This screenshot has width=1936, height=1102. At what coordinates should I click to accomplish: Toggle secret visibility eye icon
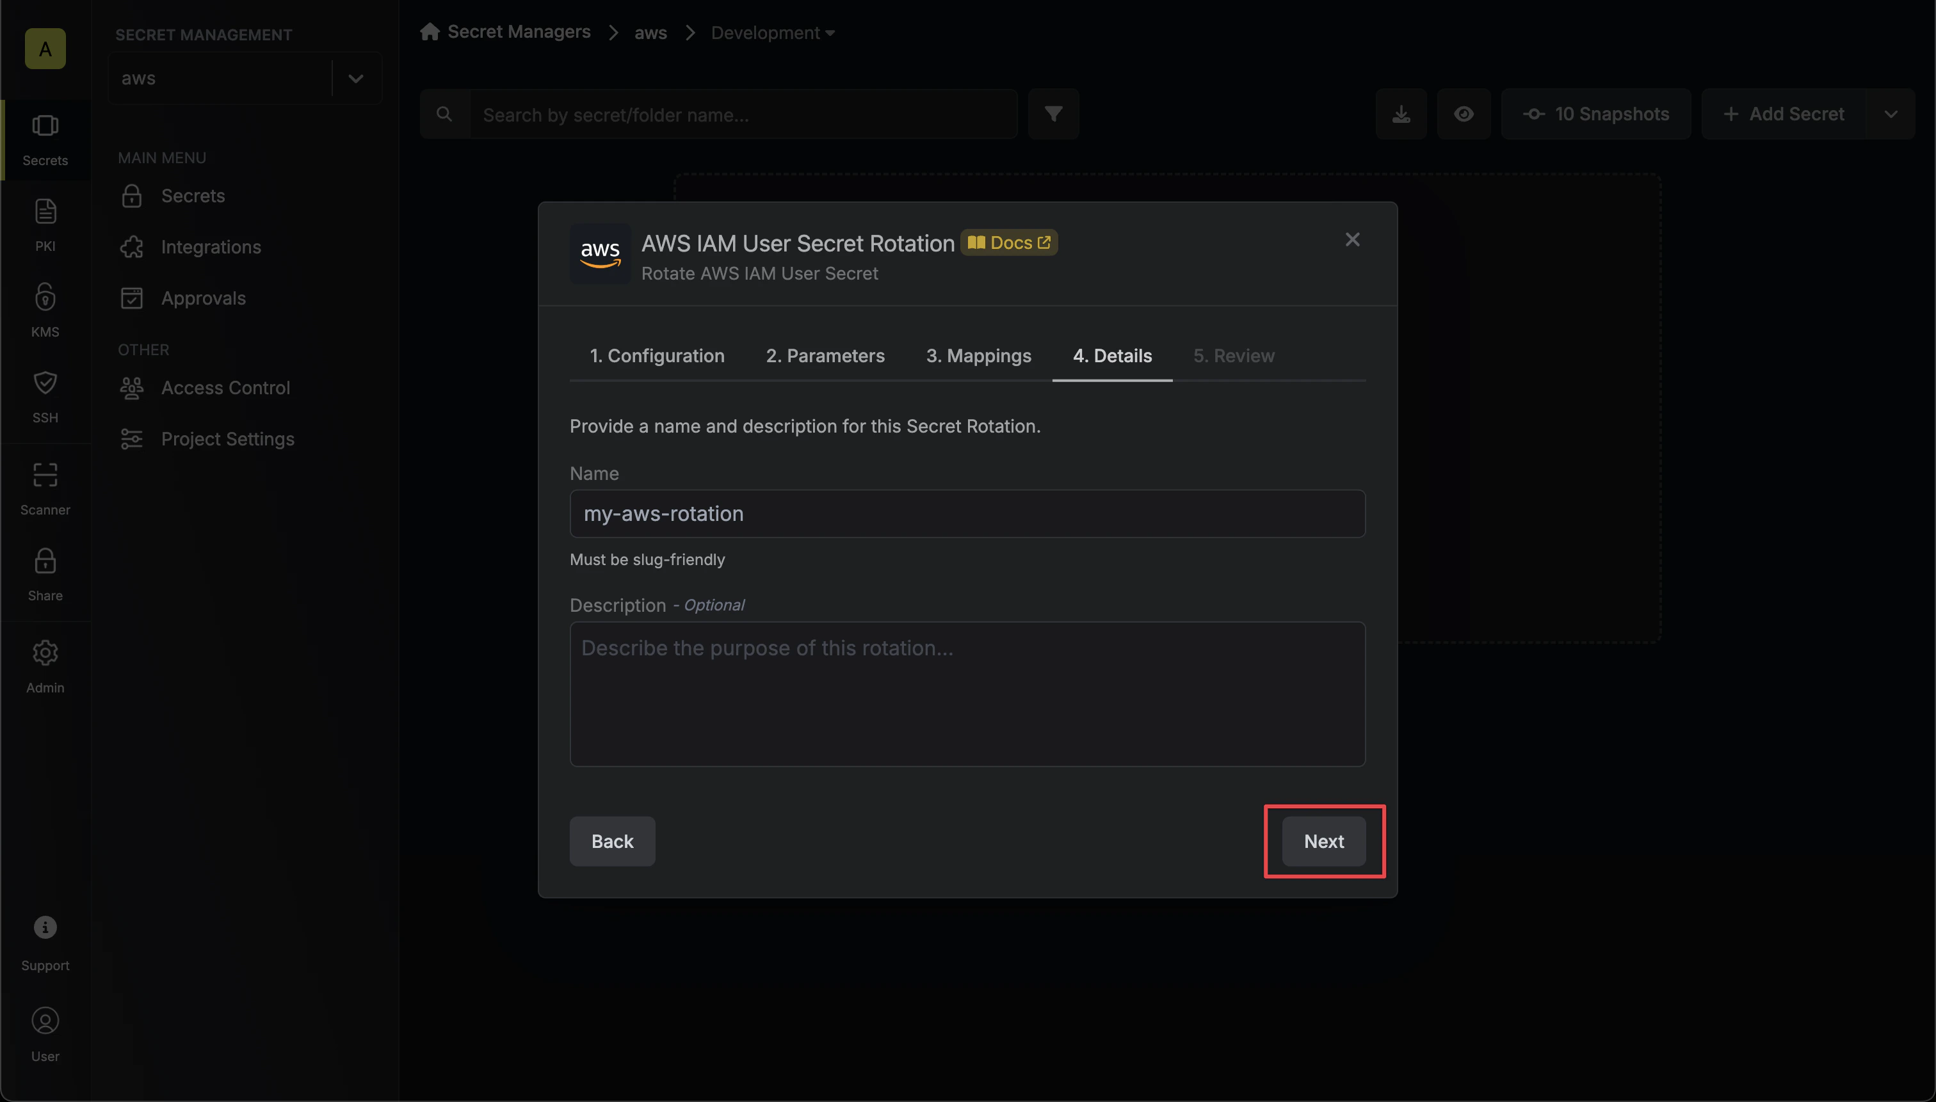coord(1464,115)
